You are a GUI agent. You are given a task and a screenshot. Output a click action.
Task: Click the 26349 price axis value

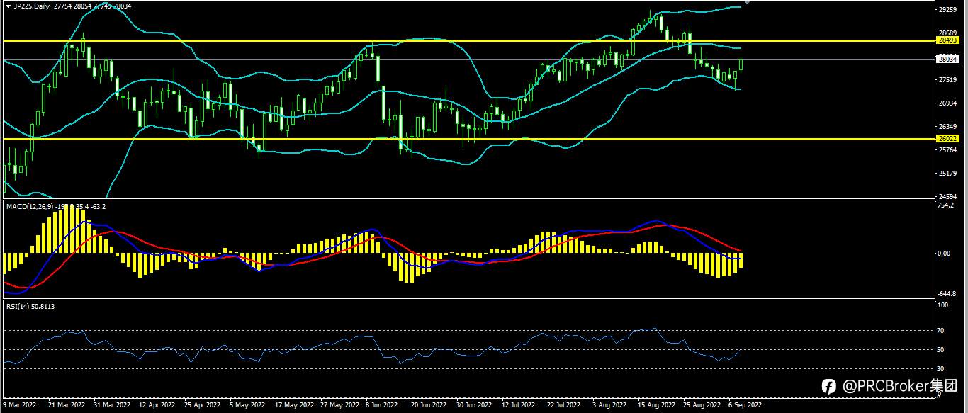point(947,127)
